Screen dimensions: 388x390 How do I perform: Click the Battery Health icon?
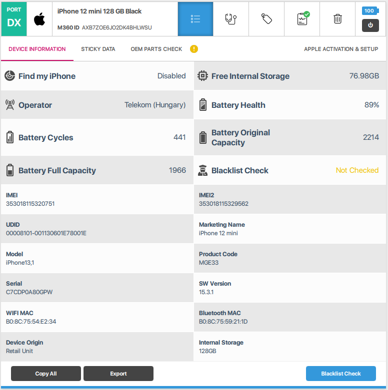[x=203, y=105]
